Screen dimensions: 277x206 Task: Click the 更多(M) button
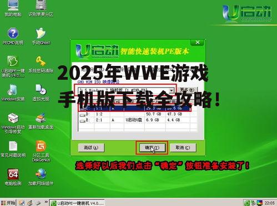[x=187, y=90]
